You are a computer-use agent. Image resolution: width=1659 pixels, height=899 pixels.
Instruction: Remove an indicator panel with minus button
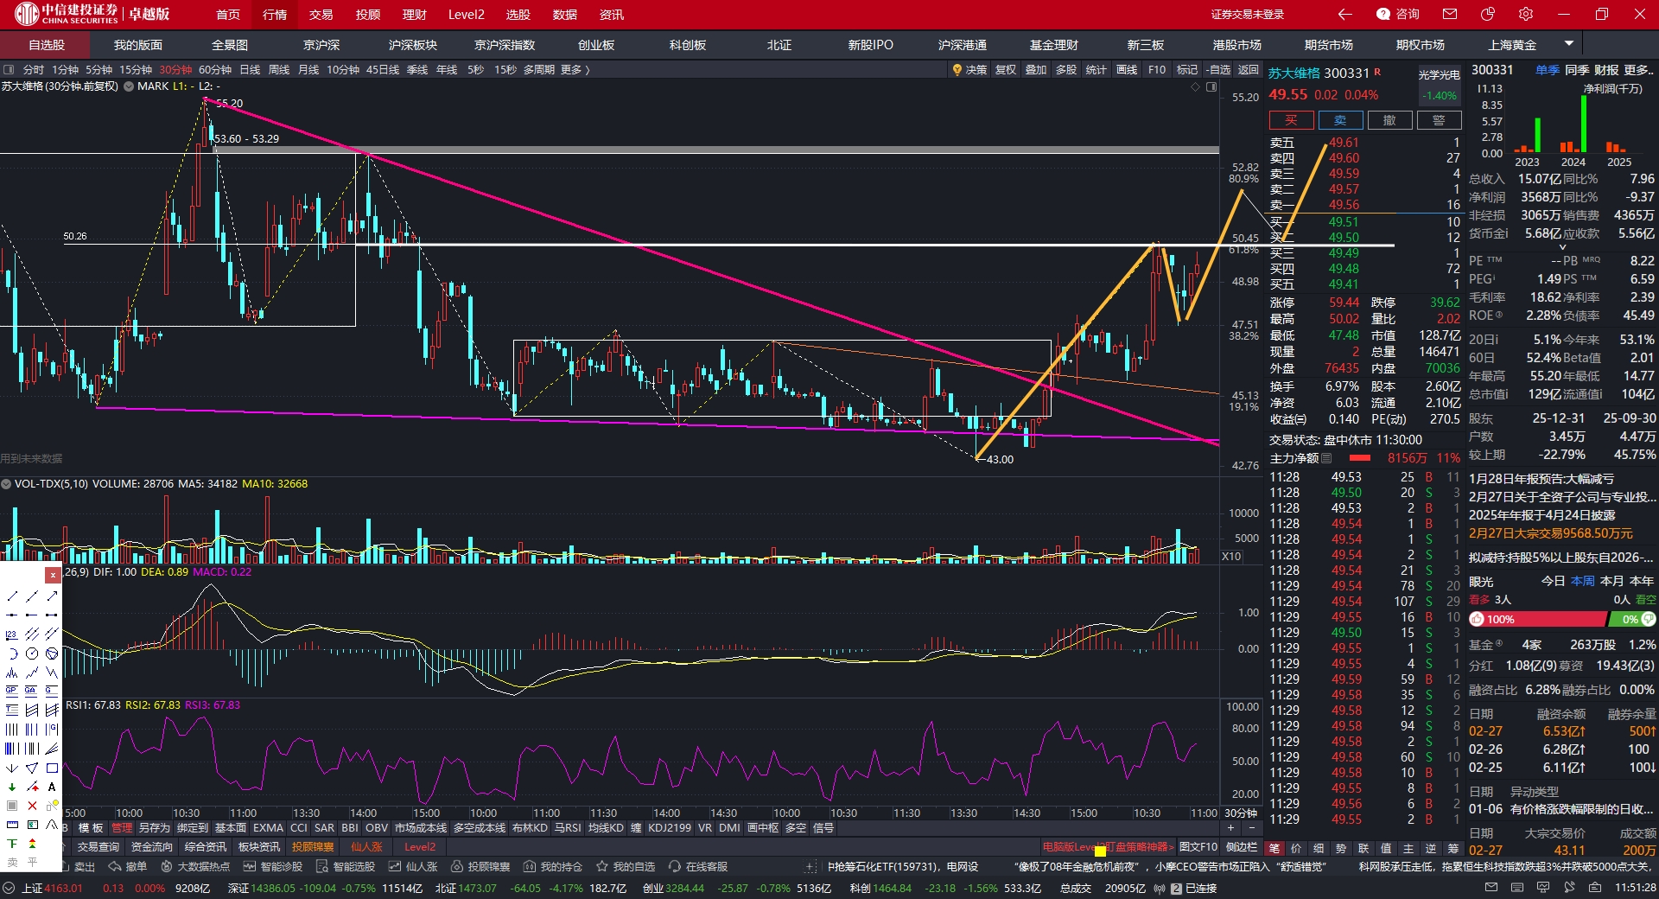click(x=1251, y=828)
